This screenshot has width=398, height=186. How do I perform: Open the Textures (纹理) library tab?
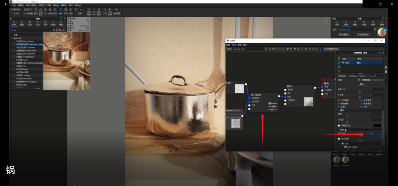29,24
